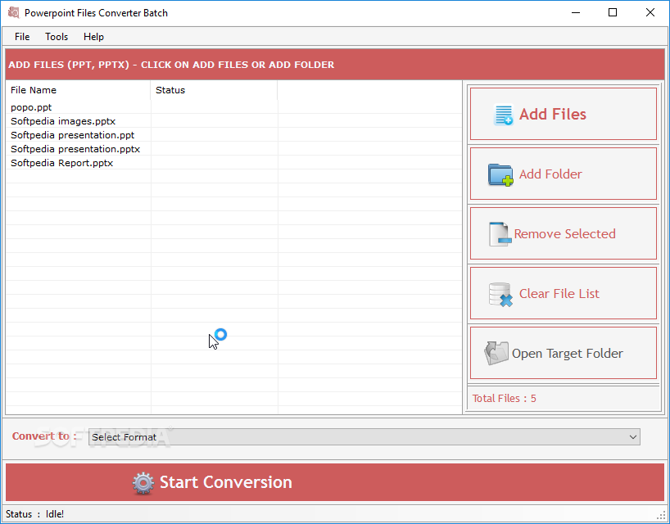This screenshot has height=524, width=670.
Task: Click the Start Conversion gear icon
Action: pos(143,483)
